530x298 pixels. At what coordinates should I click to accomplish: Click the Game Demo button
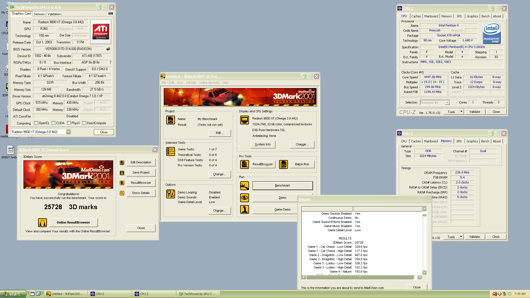coord(275,209)
